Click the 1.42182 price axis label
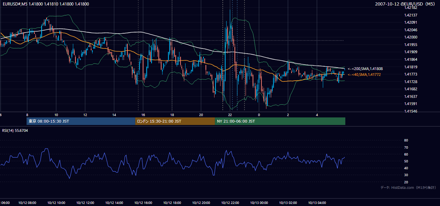Screen dimensions: 440x206 (x=411, y=8)
